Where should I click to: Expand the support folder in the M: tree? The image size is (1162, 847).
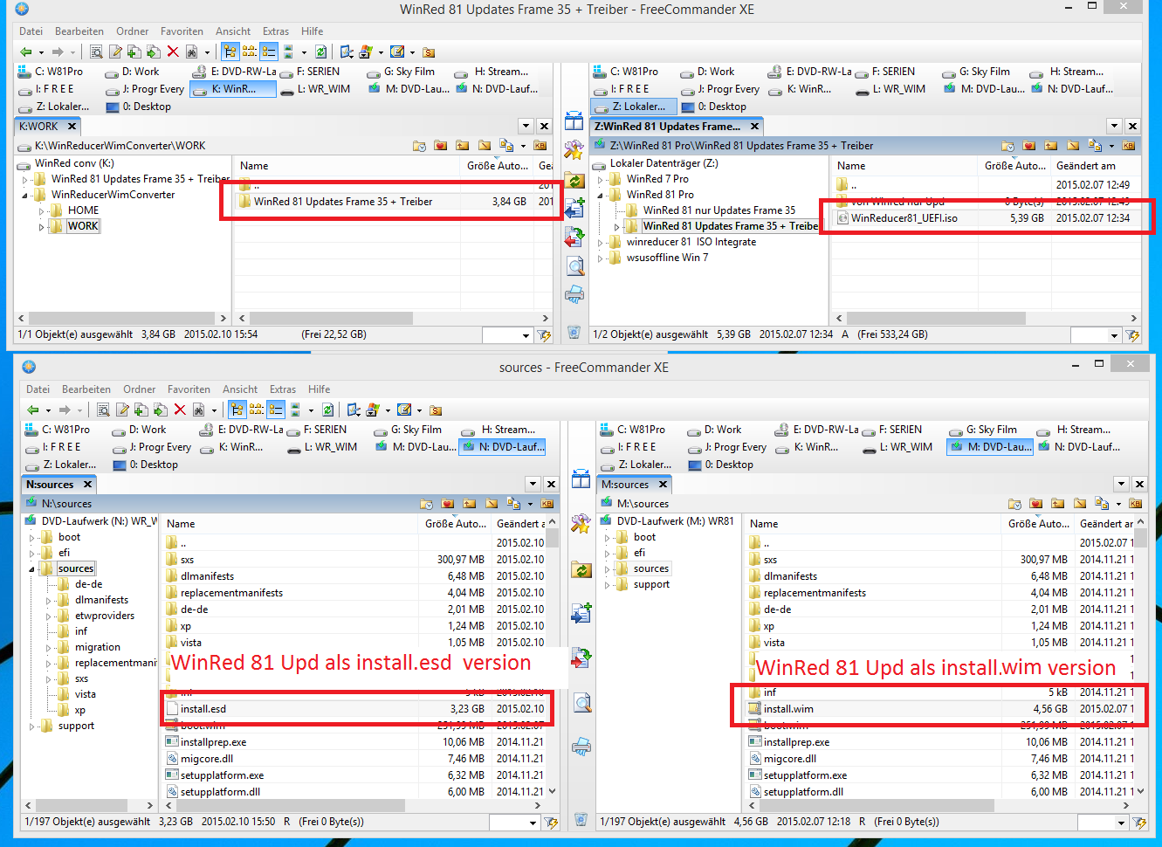tap(608, 584)
